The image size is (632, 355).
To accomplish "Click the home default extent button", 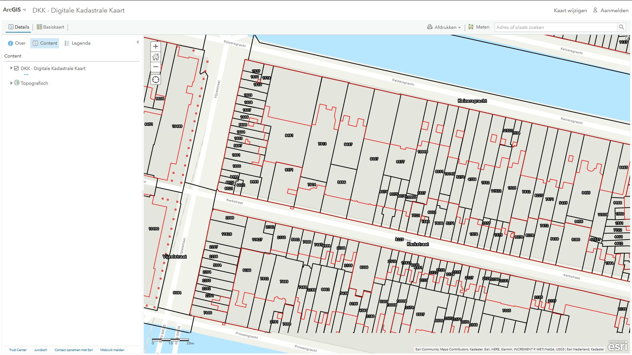I will pos(156,57).
